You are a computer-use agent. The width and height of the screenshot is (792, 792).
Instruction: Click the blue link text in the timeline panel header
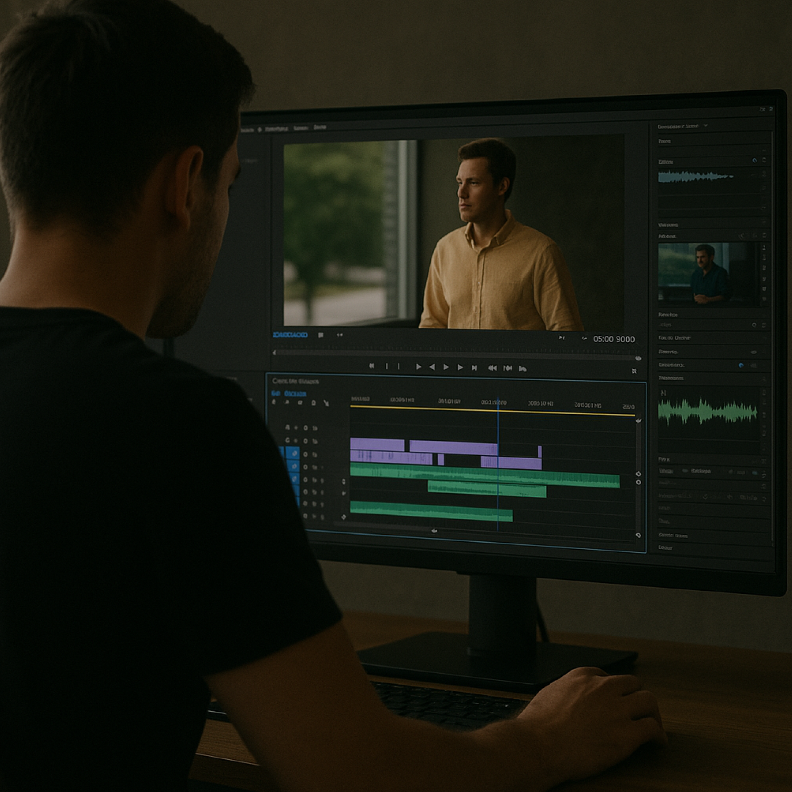click(289, 393)
